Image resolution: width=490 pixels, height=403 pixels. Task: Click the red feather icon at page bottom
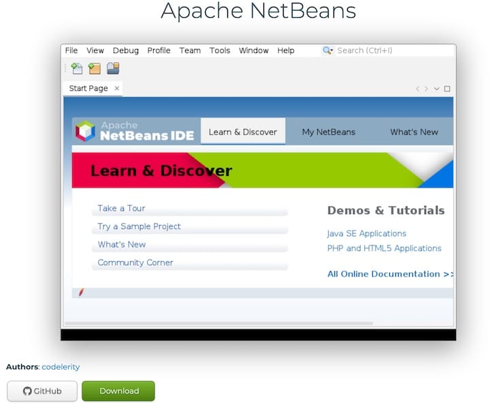(x=81, y=292)
